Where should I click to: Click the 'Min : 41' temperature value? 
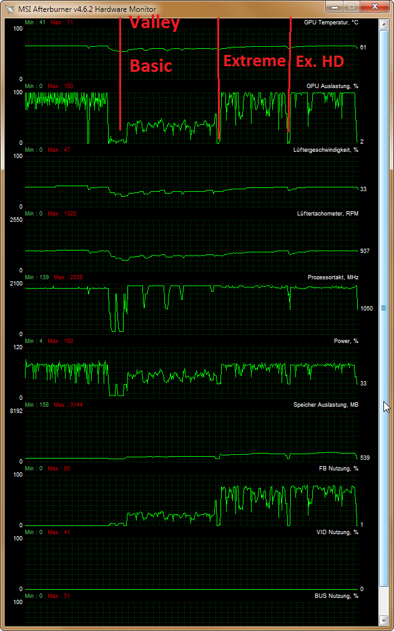click(35, 22)
